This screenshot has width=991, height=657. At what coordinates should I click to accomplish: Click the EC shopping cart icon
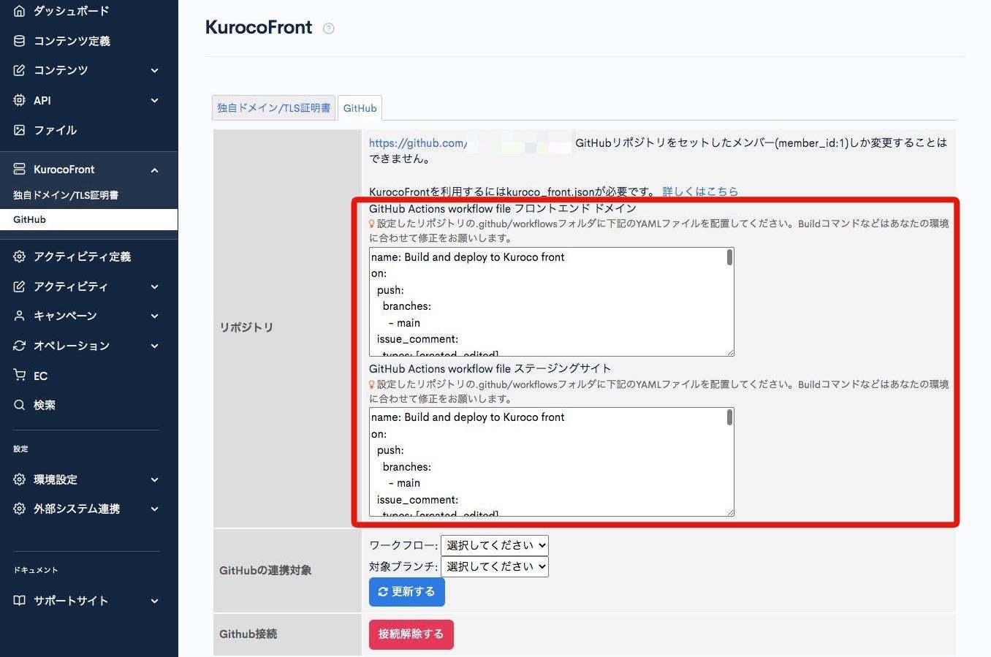[20, 375]
